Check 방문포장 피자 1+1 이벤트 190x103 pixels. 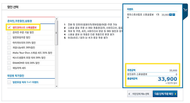[9, 82]
